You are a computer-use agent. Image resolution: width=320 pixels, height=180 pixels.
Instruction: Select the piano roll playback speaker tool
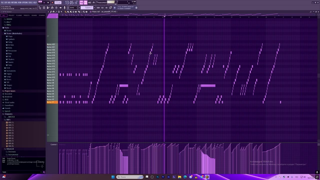point(86,12)
